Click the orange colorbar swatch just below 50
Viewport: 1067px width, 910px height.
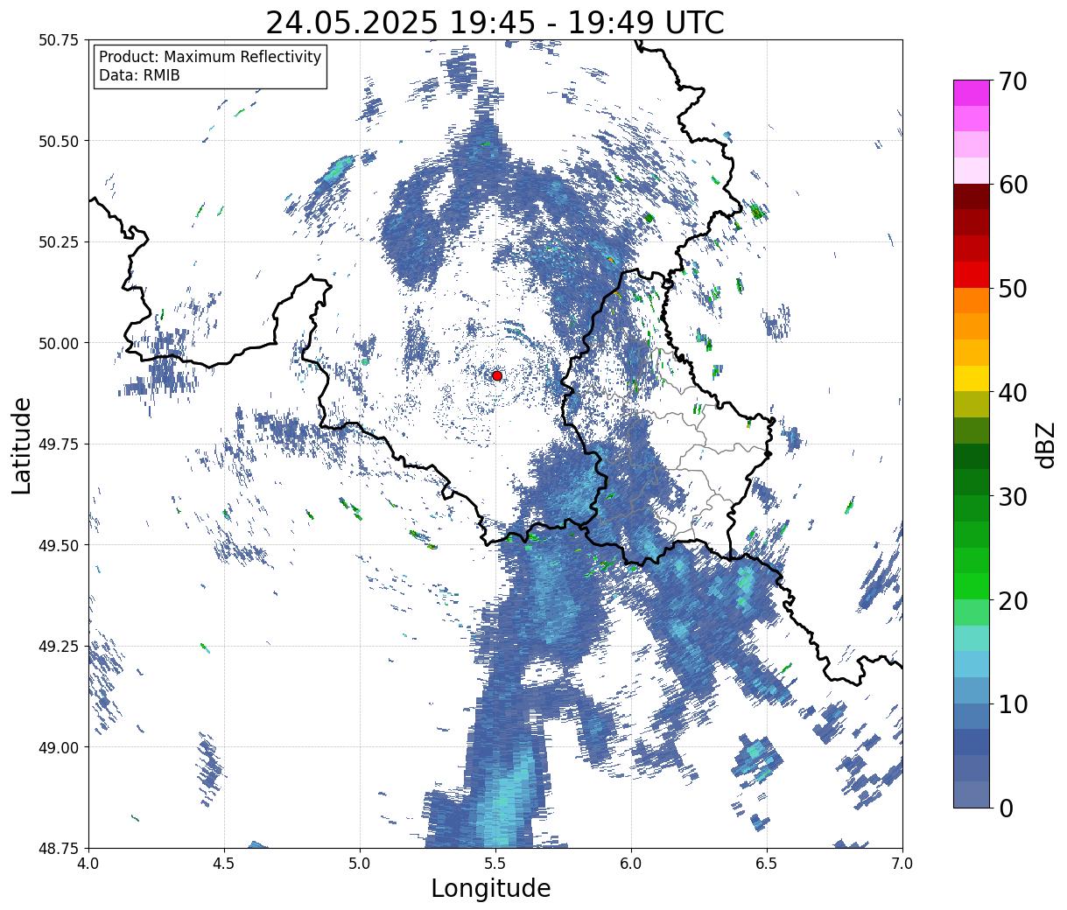[x=972, y=300]
